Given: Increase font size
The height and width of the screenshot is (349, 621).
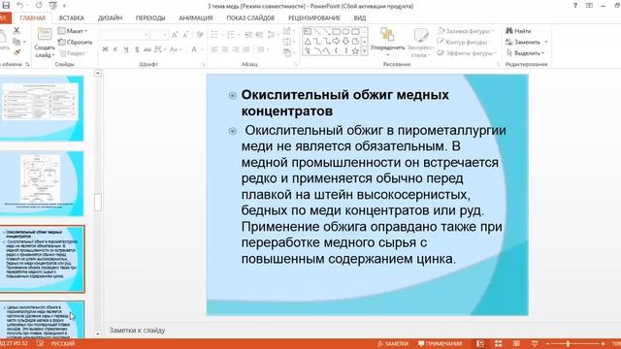Looking at the screenshot, I should click(x=175, y=35).
